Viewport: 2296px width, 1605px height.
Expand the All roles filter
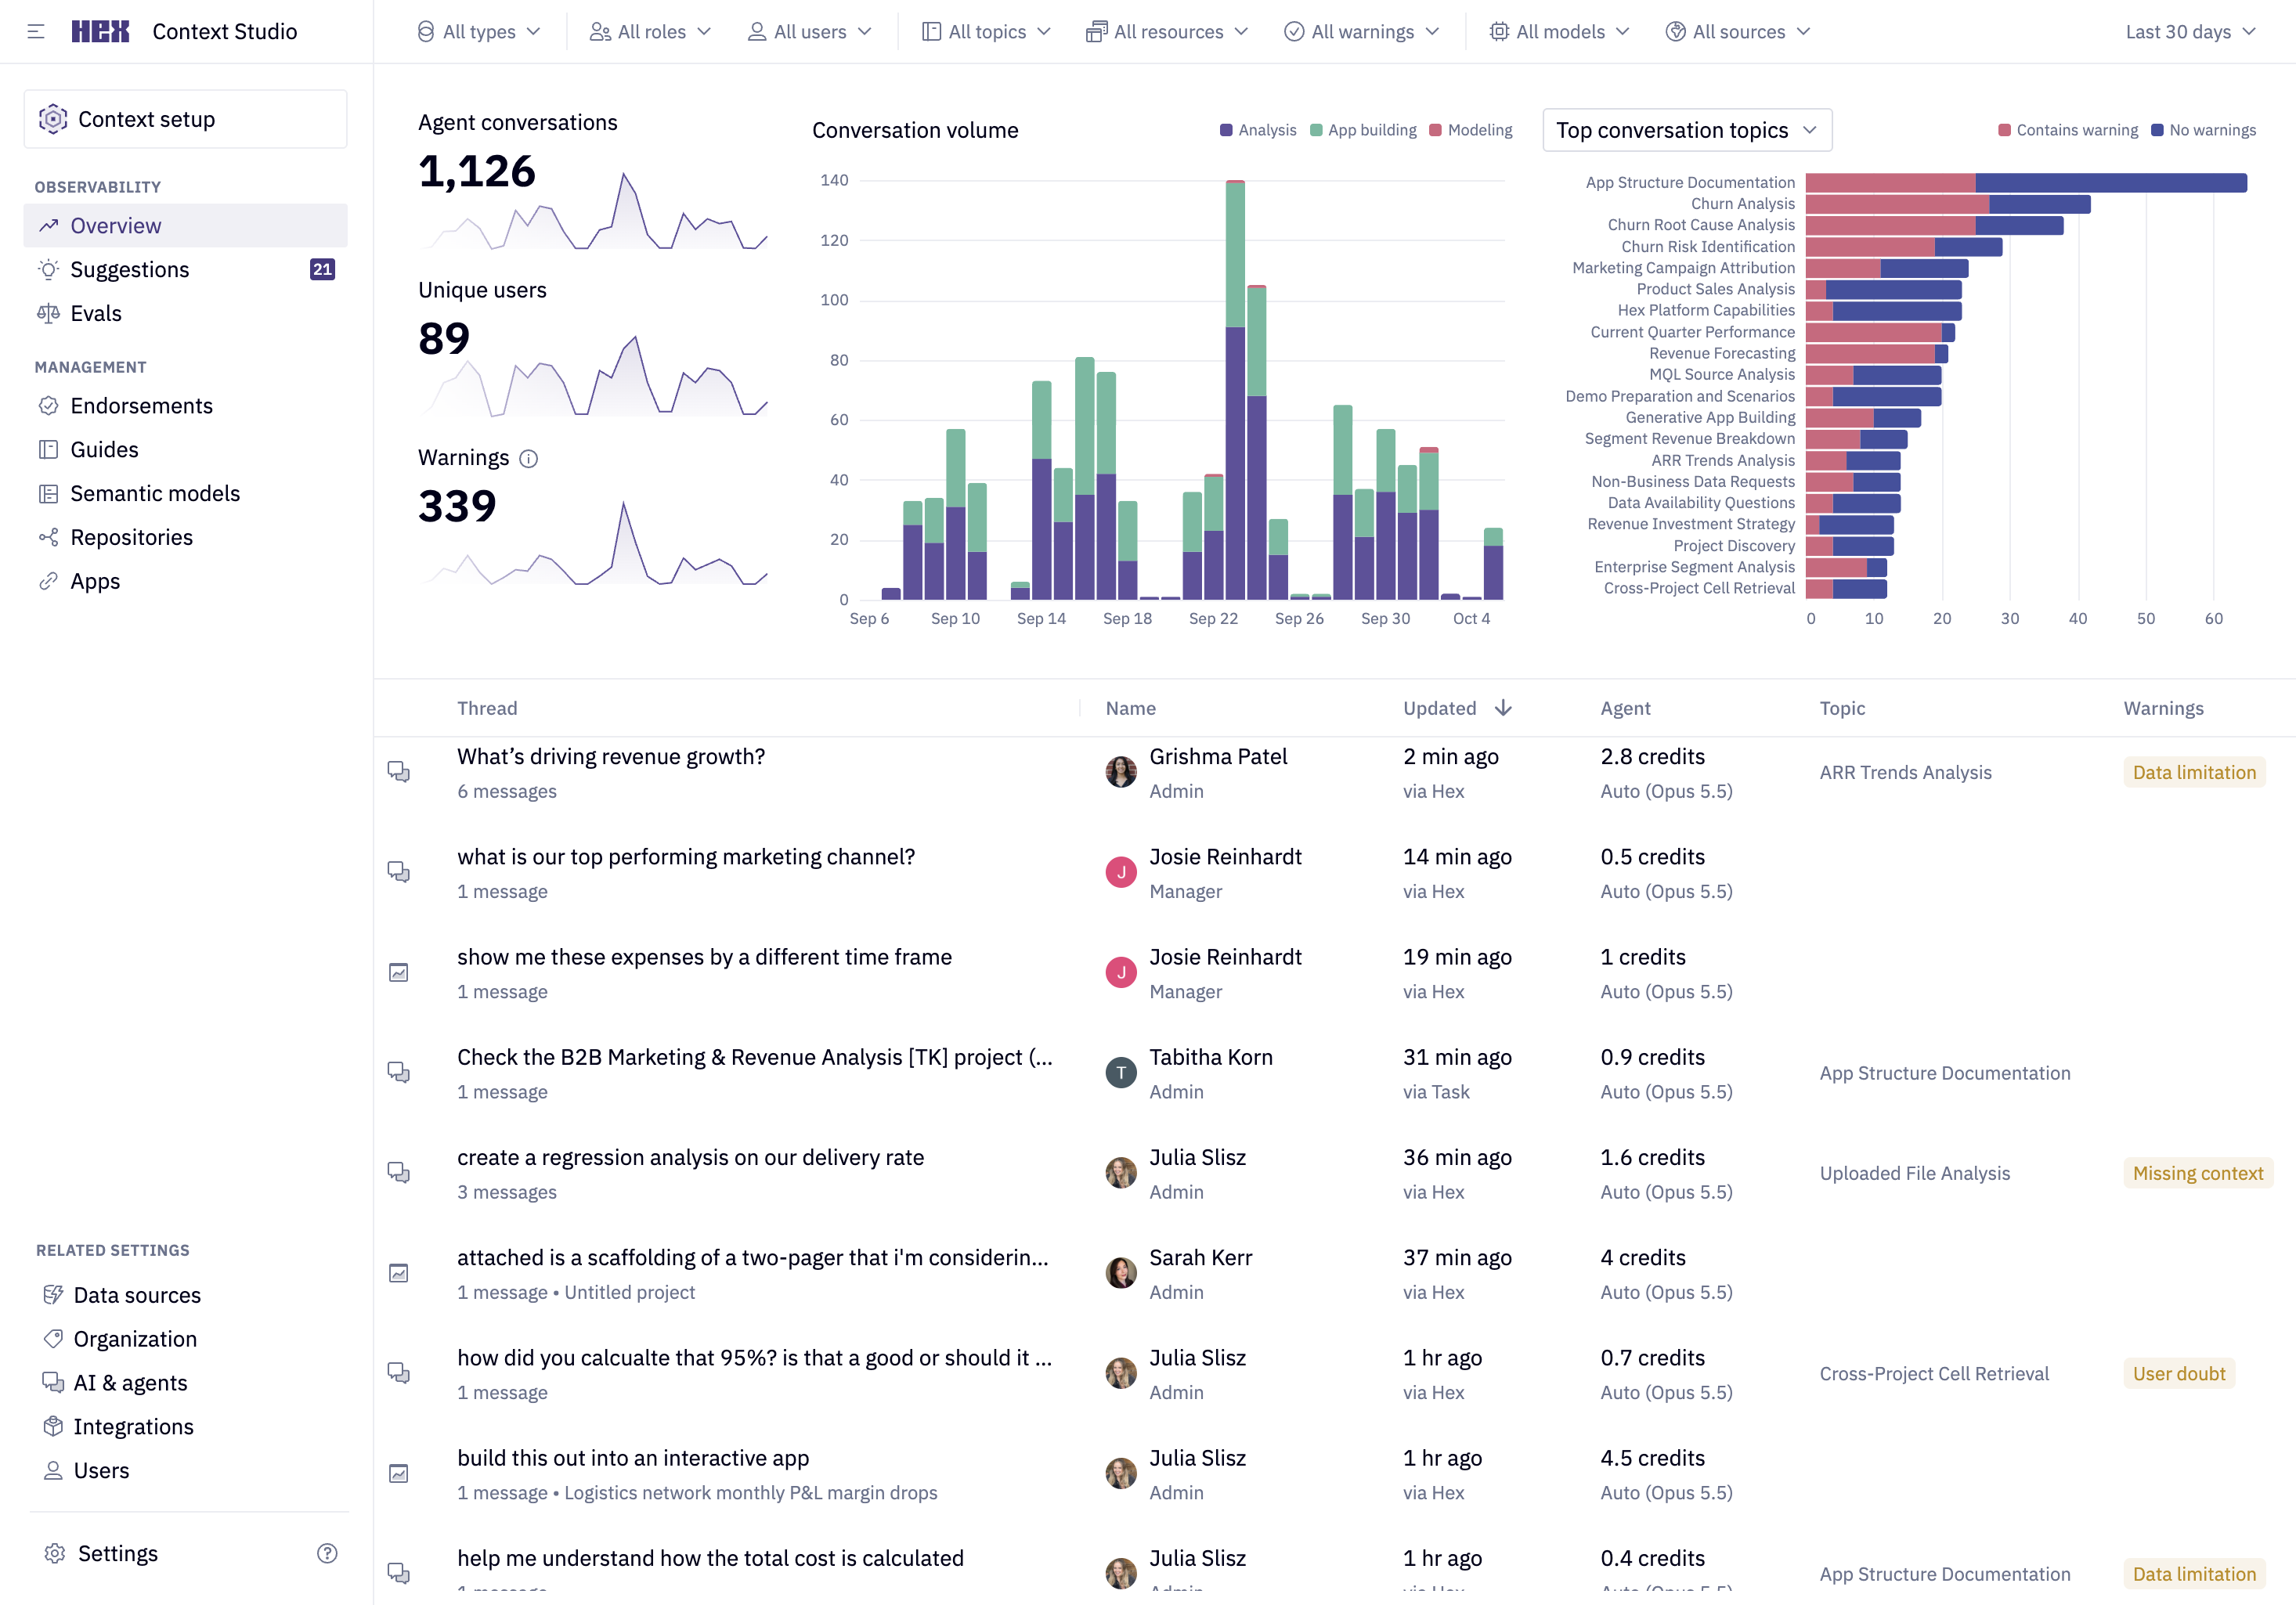pos(650,31)
